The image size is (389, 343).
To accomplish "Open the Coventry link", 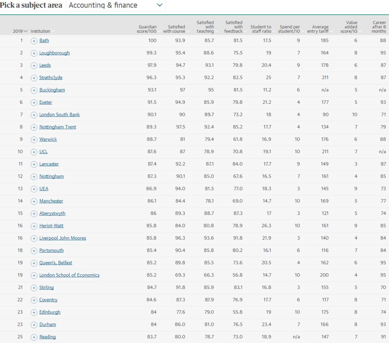I will point(48,299).
